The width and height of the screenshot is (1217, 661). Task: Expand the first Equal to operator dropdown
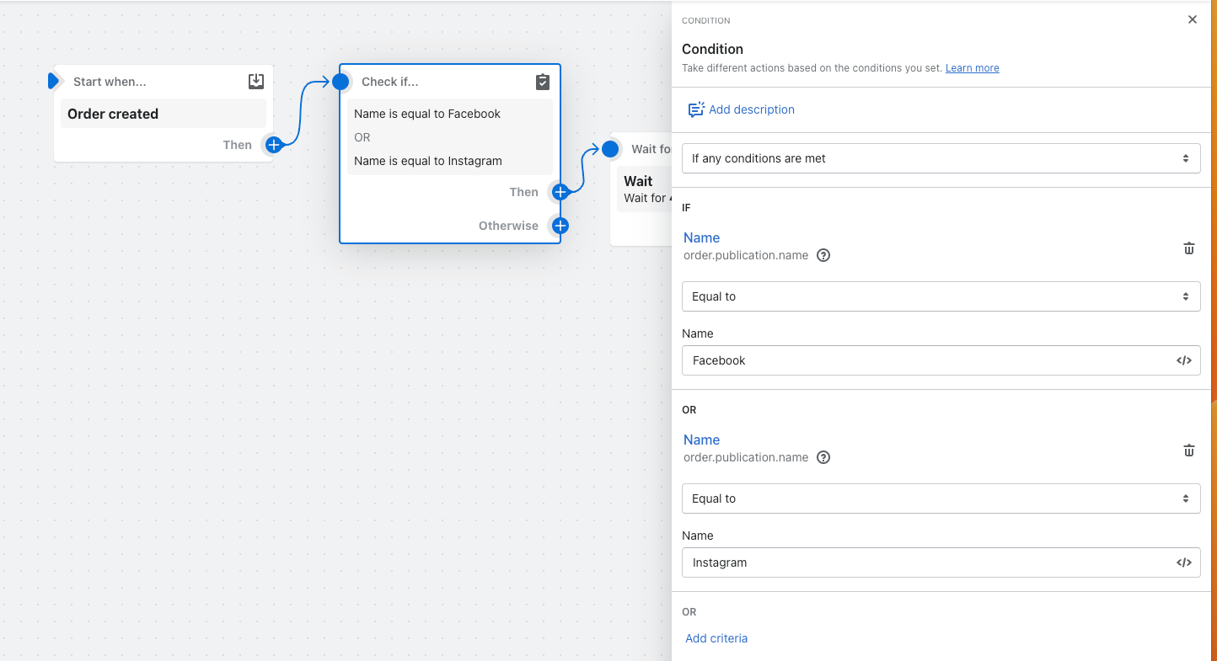[x=941, y=296]
